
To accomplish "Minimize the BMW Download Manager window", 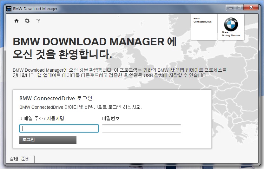I will (x=231, y=8).
